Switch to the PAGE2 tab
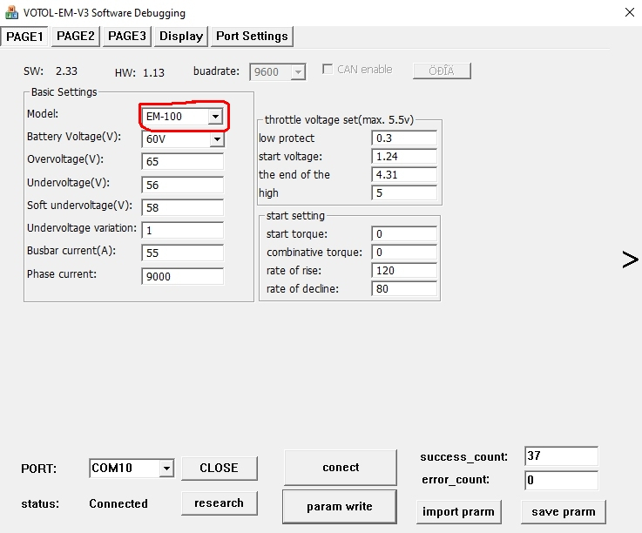 [x=76, y=36]
